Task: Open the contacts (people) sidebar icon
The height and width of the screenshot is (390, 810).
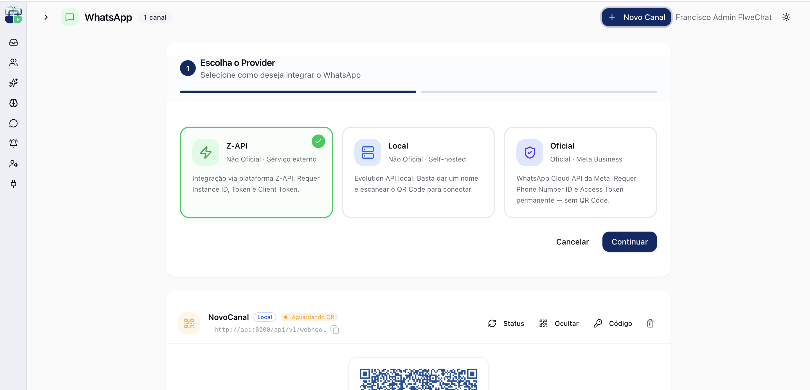Action: (13, 62)
